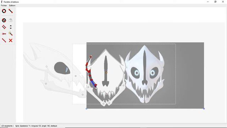Toggle segment kind with crossed circle icon
Screen dimensions: 227x128
point(4,20)
